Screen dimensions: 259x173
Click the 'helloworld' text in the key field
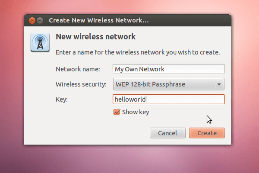click(x=130, y=99)
